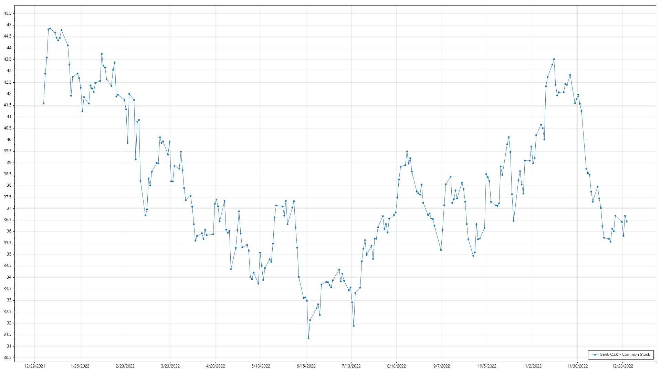Click the 6/15/2022 x-axis date label
The width and height of the screenshot is (661, 372).
(x=306, y=366)
